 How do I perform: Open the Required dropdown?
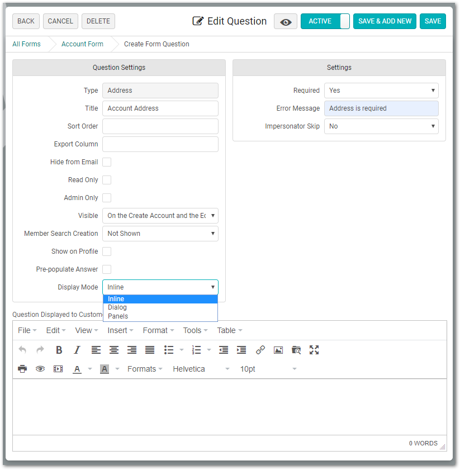coord(381,91)
